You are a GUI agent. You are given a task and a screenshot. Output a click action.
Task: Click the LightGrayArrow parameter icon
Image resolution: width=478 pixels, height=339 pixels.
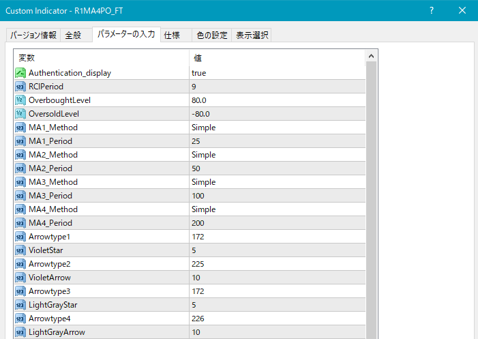(x=20, y=332)
